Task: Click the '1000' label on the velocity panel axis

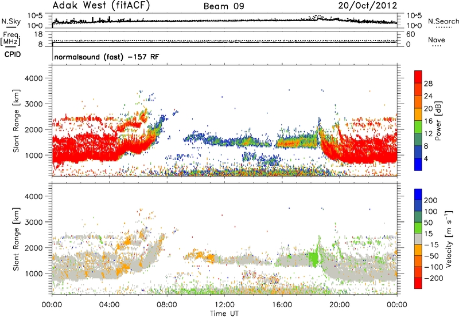Action: [34, 274]
